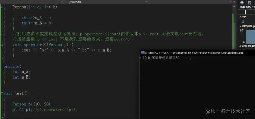The width and height of the screenshot is (255, 119).
Task: Click the p1 << p1; statement
Action: pyautogui.click(x=23, y=110)
